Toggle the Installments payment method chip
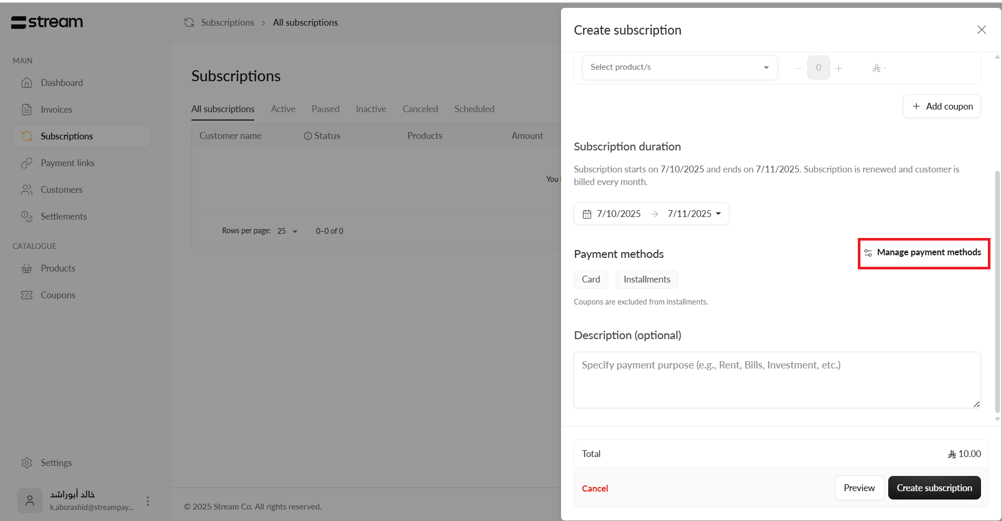Screen dimensions: 1002x521 click(x=647, y=279)
